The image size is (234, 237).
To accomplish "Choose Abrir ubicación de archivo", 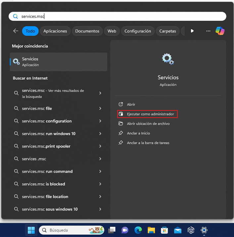I will click(x=148, y=124).
